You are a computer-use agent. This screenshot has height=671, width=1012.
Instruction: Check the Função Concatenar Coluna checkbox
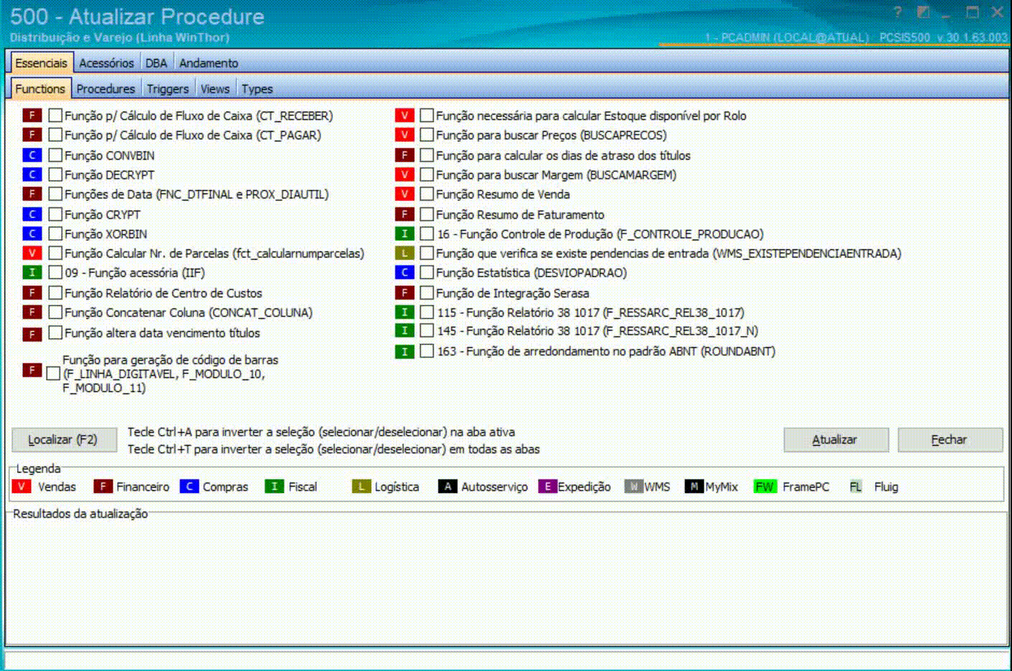tap(55, 312)
